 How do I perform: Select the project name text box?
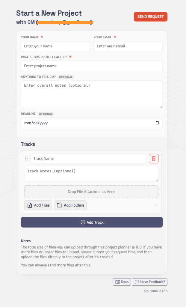click(x=92, y=66)
